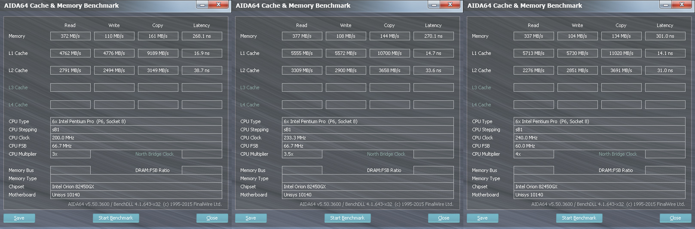The height and width of the screenshot is (229, 695).
Task: Close the leftmost AIDA64 window via title bar X
Action: click(x=219, y=5)
